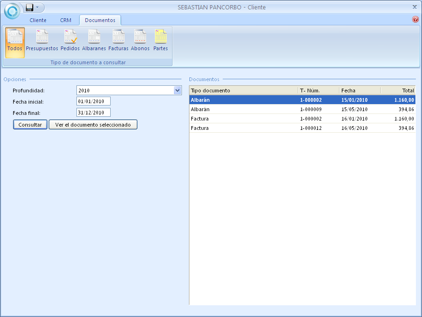This screenshot has width=422, height=317.
Task: Select the Partes document type
Action: tap(160, 41)
